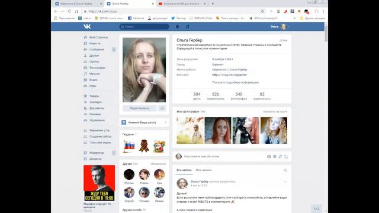379x213 pixels.
Task: Open the autumn outdoor photo thumbnail
Action: (x=190, y=130)
